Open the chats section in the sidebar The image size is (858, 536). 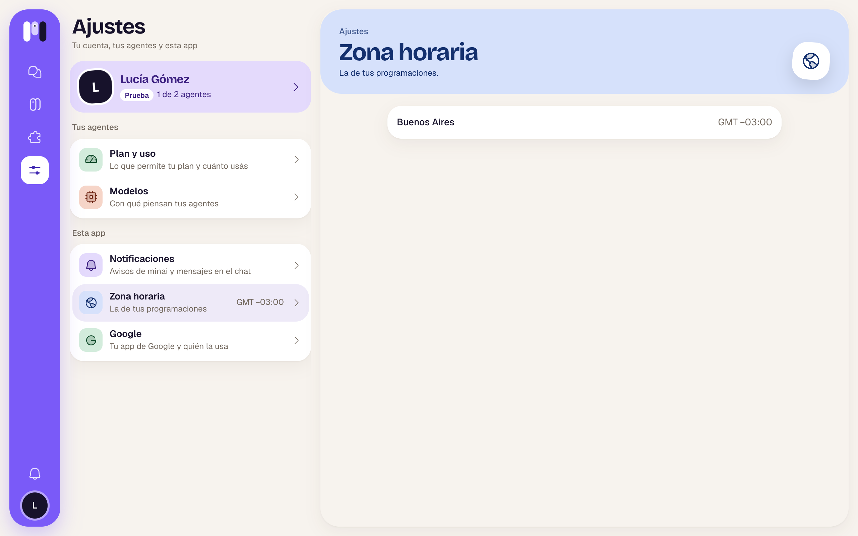click(x=35, y=72)
